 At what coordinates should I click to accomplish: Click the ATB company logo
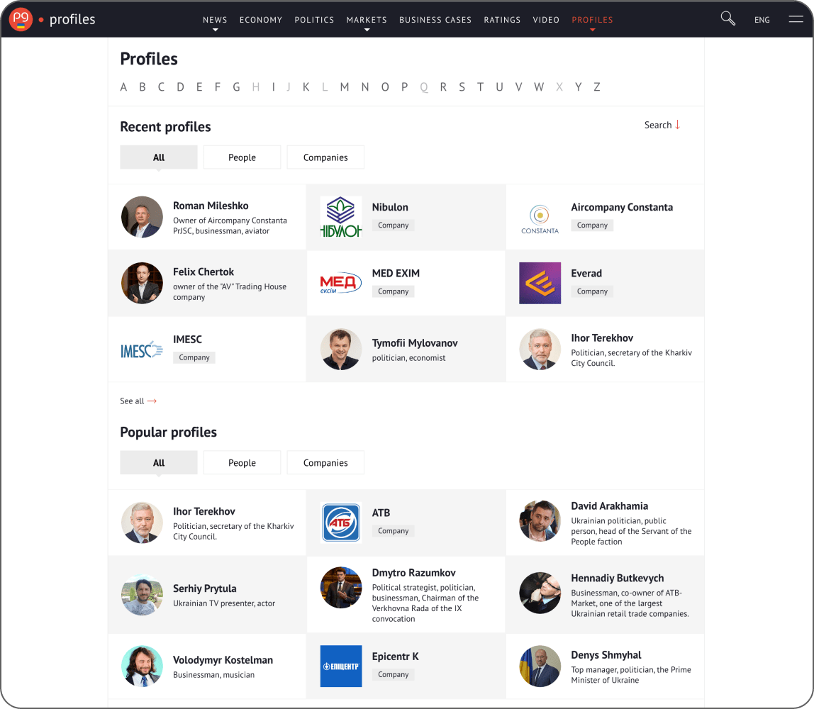[340, 523]
